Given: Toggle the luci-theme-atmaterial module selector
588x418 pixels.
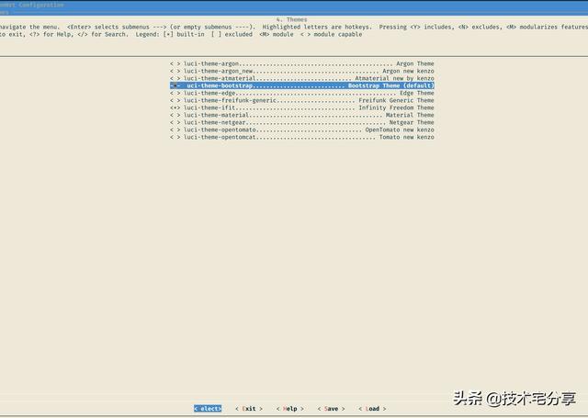Looking at the screenshot, I should [x=175, y=78].
